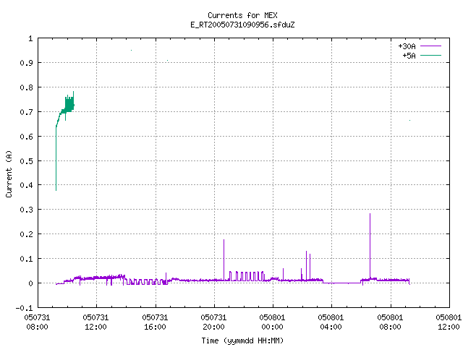Viewport: 463px width, 347px height.
Task: Click the y-axis tick label '0.2'
Action: (27, 234)
